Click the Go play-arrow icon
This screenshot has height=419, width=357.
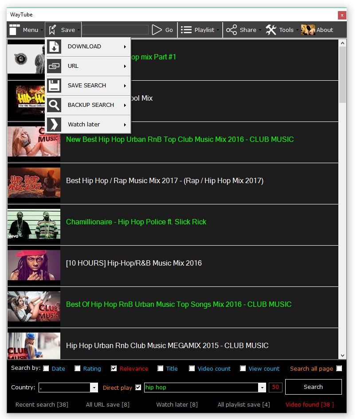coord(157,30)
